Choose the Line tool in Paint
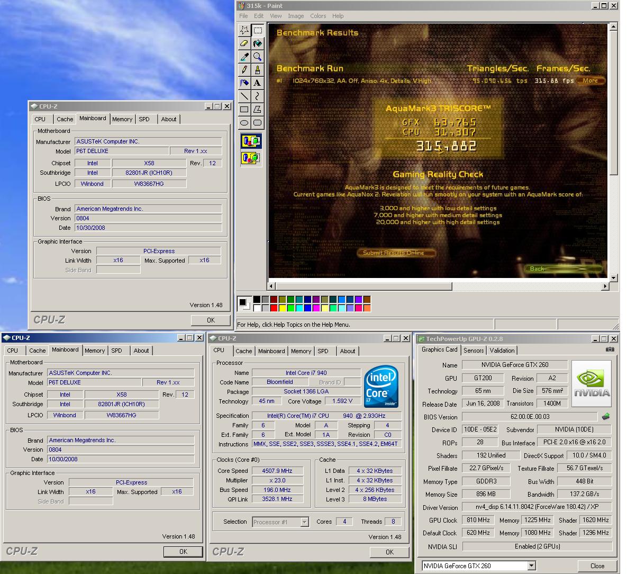This screenshot has height=574, width=627. [x=244, y=96]
